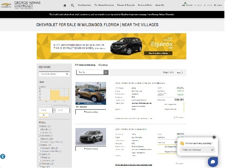Open New Inventory menu
225x168 pixels.
84,5
